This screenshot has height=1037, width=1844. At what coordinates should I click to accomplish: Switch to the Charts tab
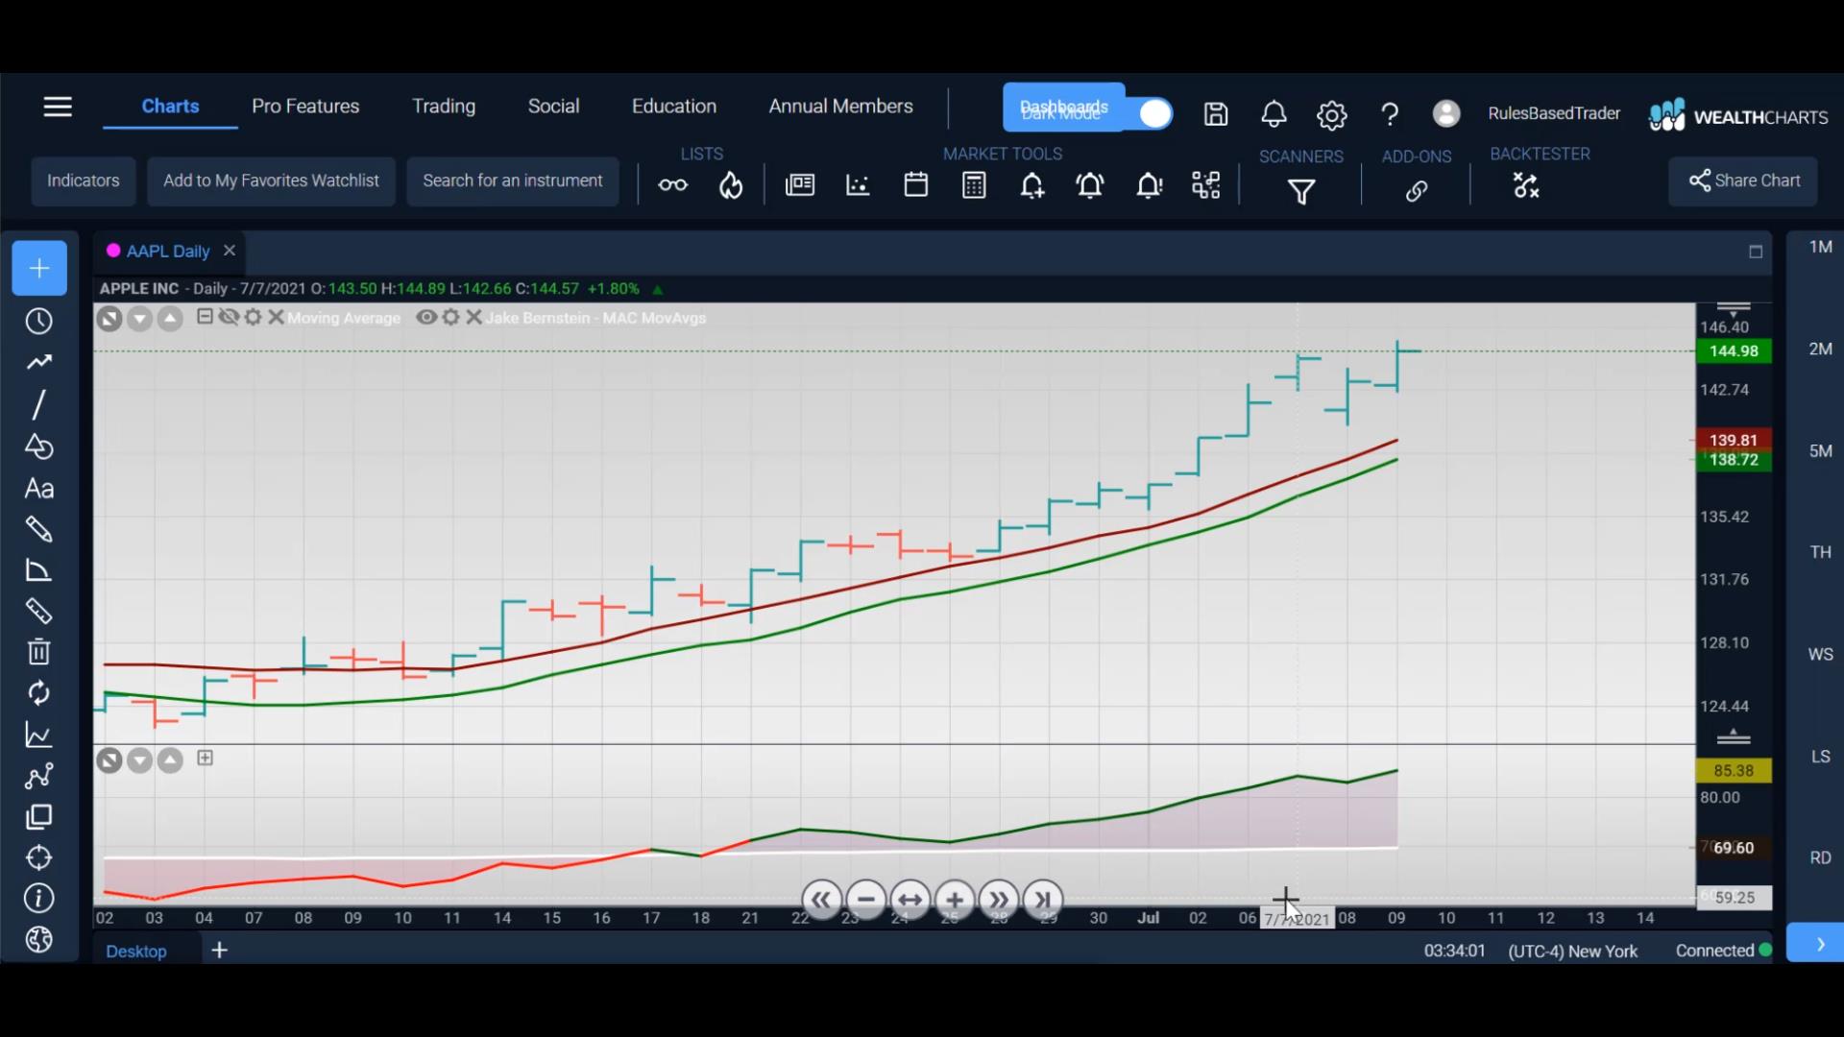pyautogui.click(x=170, y=107)
